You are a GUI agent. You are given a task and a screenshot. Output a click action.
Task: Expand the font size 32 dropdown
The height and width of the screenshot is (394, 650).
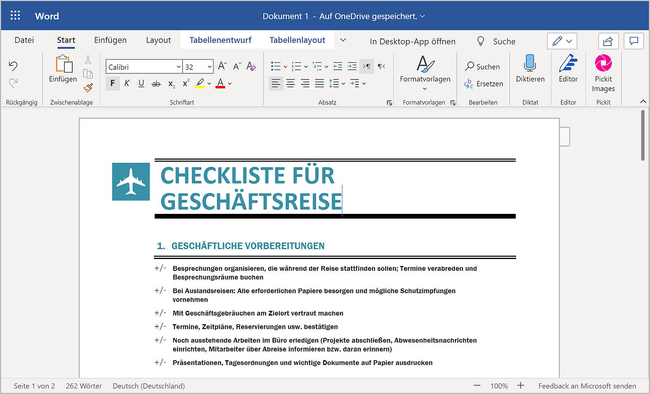pos(210,67)
